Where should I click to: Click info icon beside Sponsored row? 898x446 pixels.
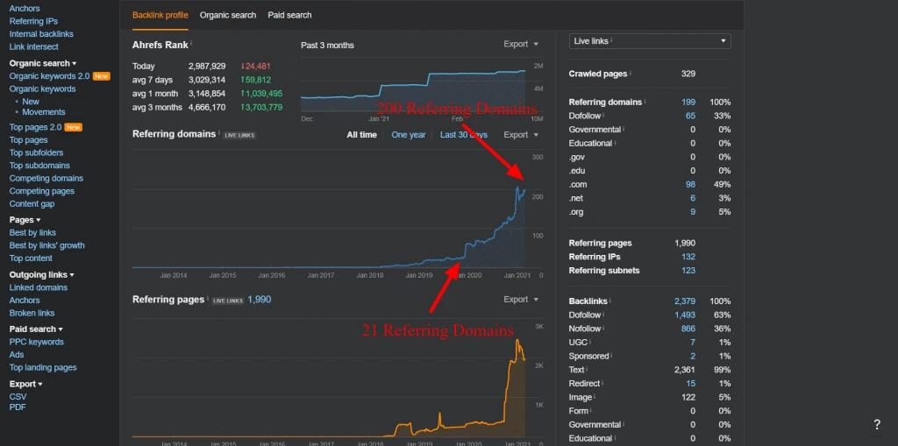tap(611, 356)
